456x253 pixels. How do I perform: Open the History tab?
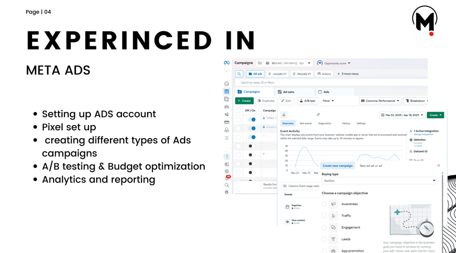click(x=346, y=124)
